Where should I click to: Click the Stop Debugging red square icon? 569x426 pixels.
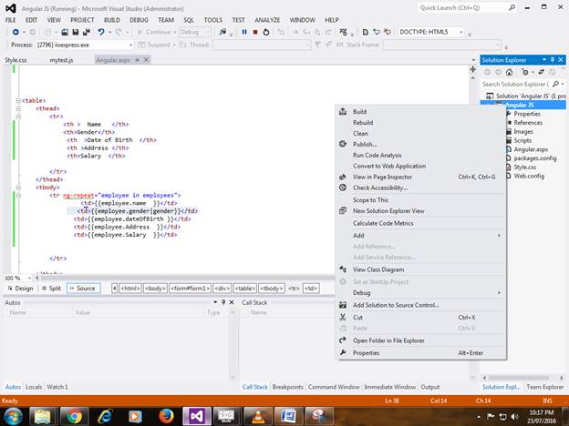(x=254, y=32)
